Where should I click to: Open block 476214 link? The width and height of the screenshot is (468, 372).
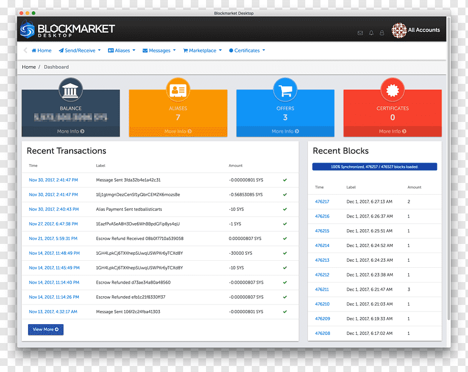tap(322, 245)
